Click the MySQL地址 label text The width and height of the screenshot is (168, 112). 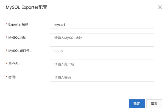click(x=18, y=38)
